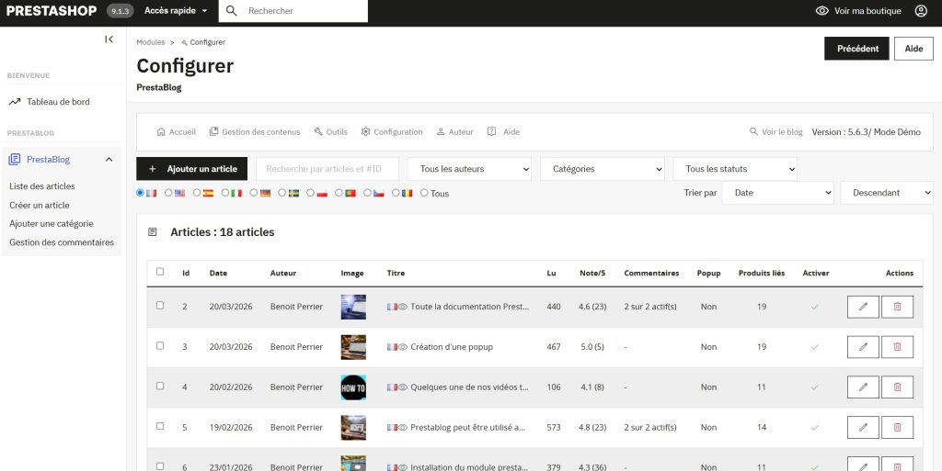942x471 pixels.
Task: Check the box for article 2
Action: coord(160,305)
